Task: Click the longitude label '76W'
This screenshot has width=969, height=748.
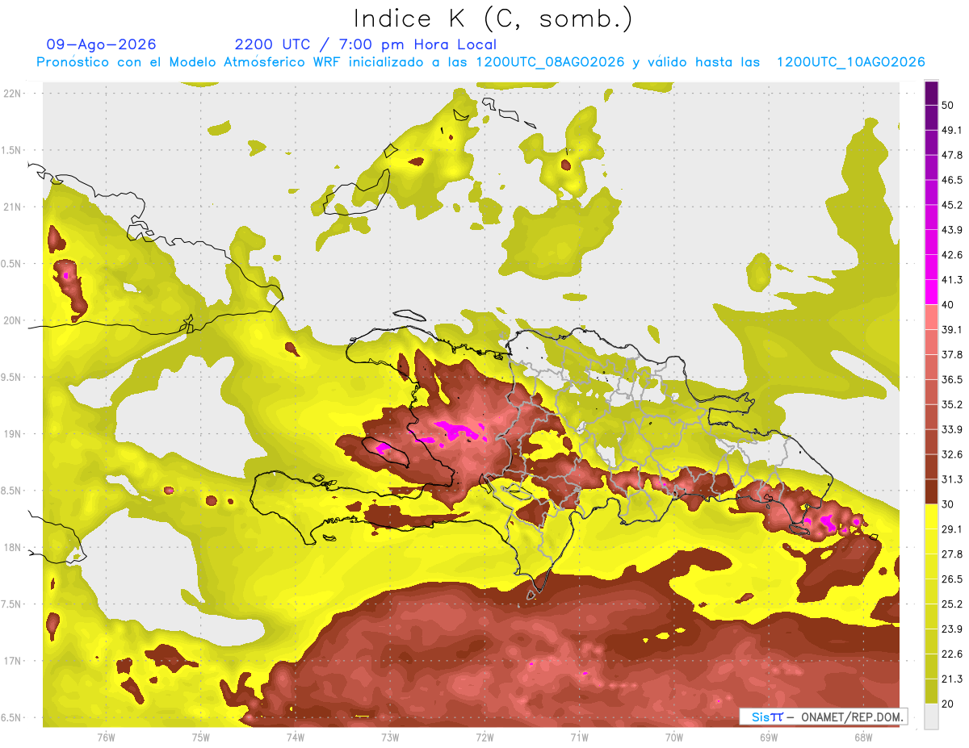Action: click(x=106, y=738)
